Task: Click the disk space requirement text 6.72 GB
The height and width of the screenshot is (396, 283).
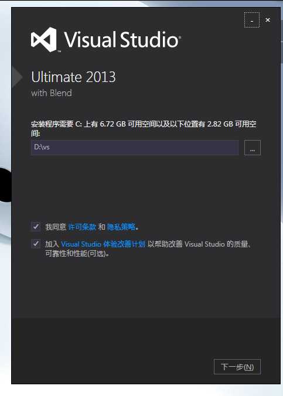Action: pyautogui.click(x=113, y=124)
